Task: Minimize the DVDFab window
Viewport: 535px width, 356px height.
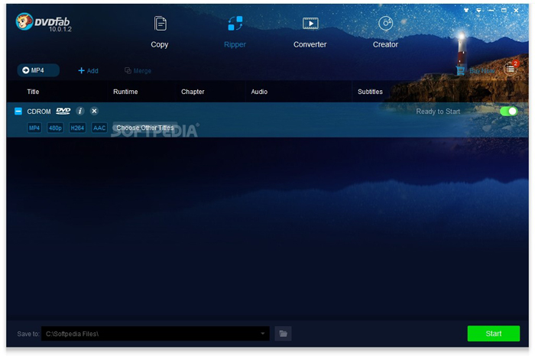Action: [491, 10]
